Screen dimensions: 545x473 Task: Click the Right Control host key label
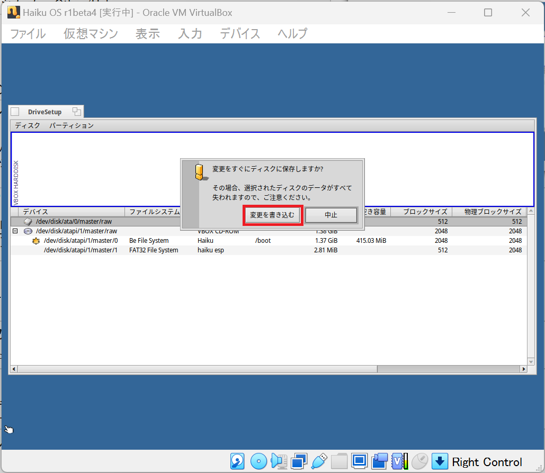click(487, 462)
